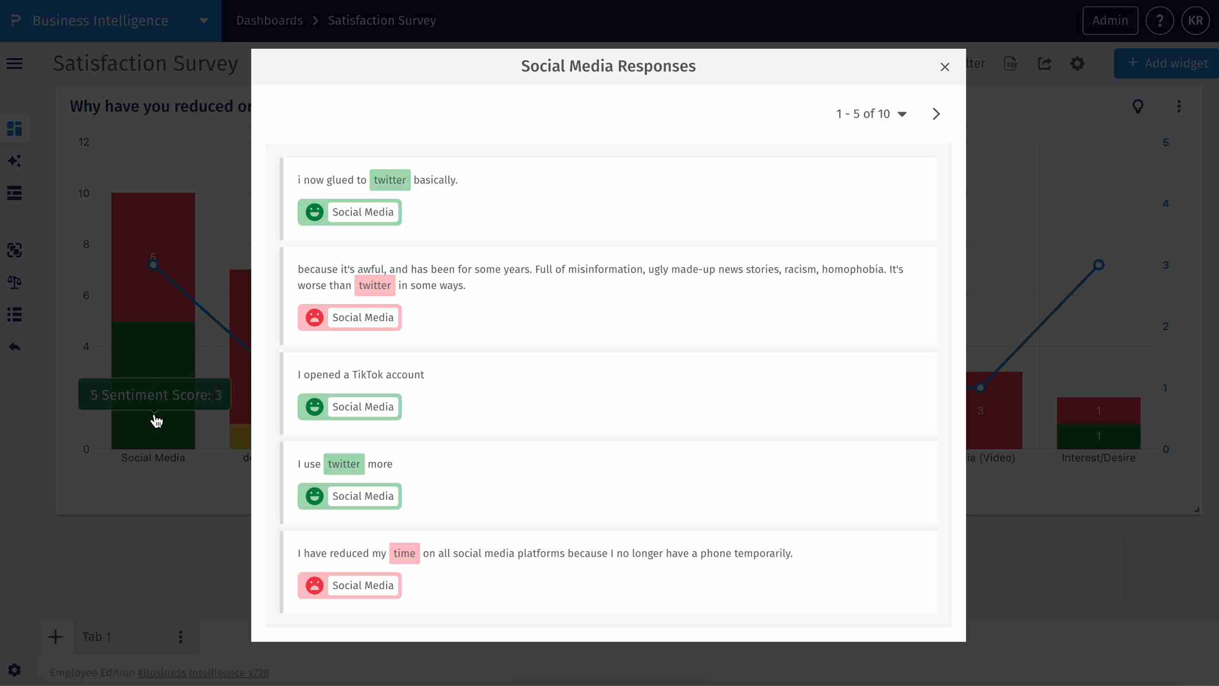
Task: Switch to Tab 1
Action: point(97,637)
